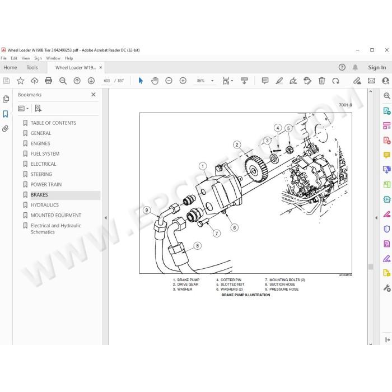Open Electrical and Hydraulic Schematics bookmark
Screen dimensions: 392x392
coord(56,228)
